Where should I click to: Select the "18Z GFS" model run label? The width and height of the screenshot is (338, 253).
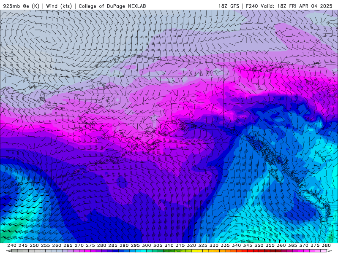click(229, 6)
